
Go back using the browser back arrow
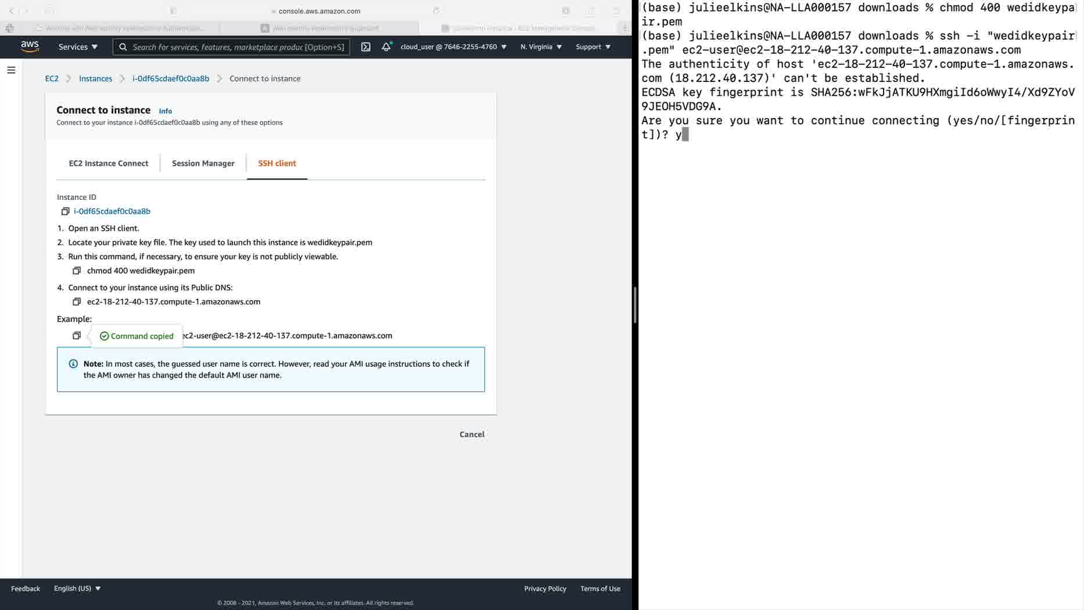[10, 10]
